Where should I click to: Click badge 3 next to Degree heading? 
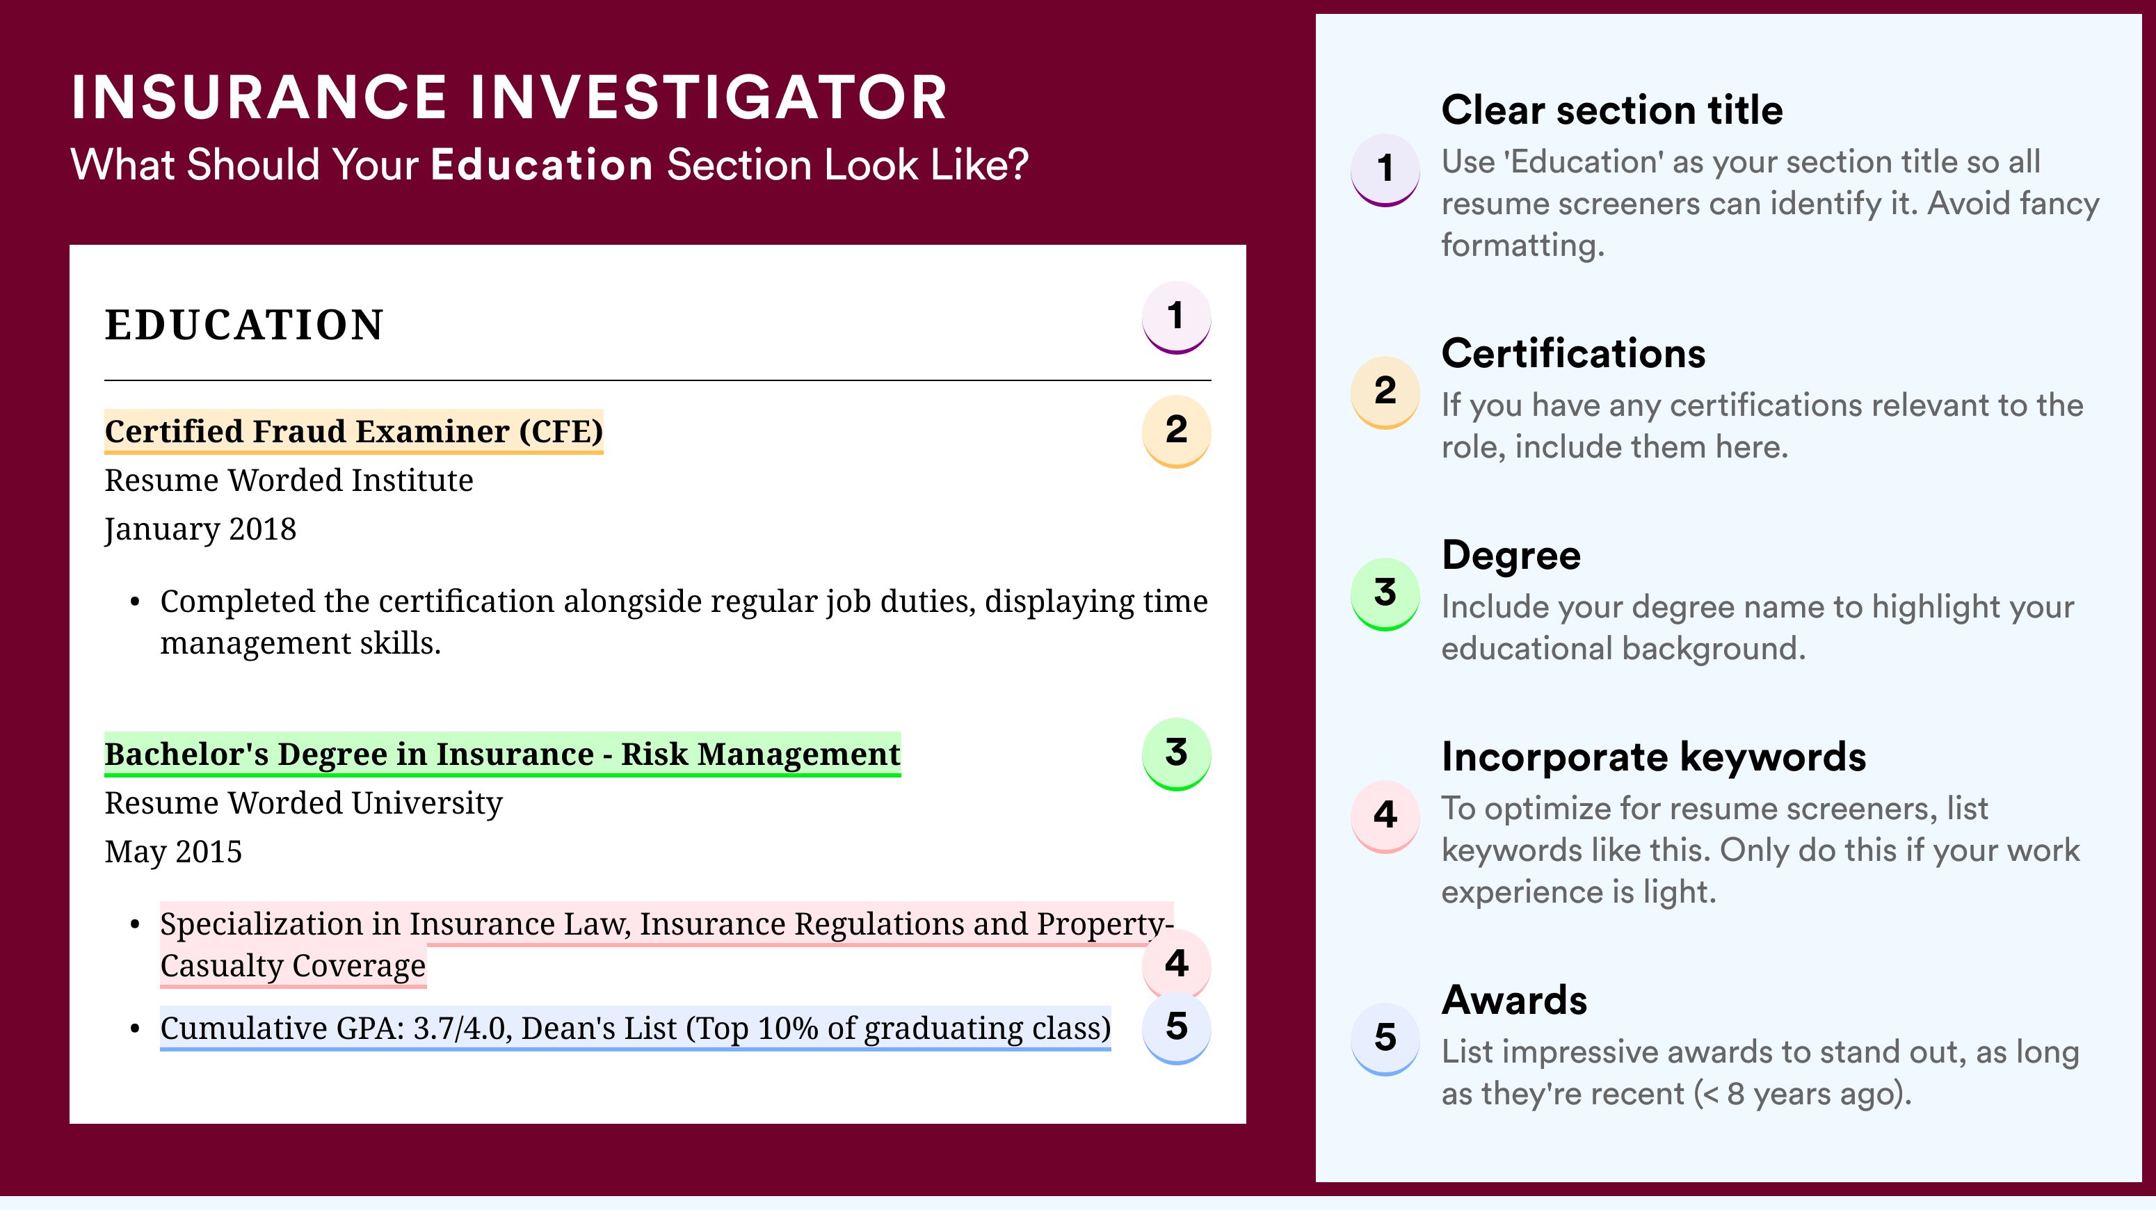coord(1385,594)
